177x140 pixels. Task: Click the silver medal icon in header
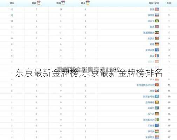63,3
